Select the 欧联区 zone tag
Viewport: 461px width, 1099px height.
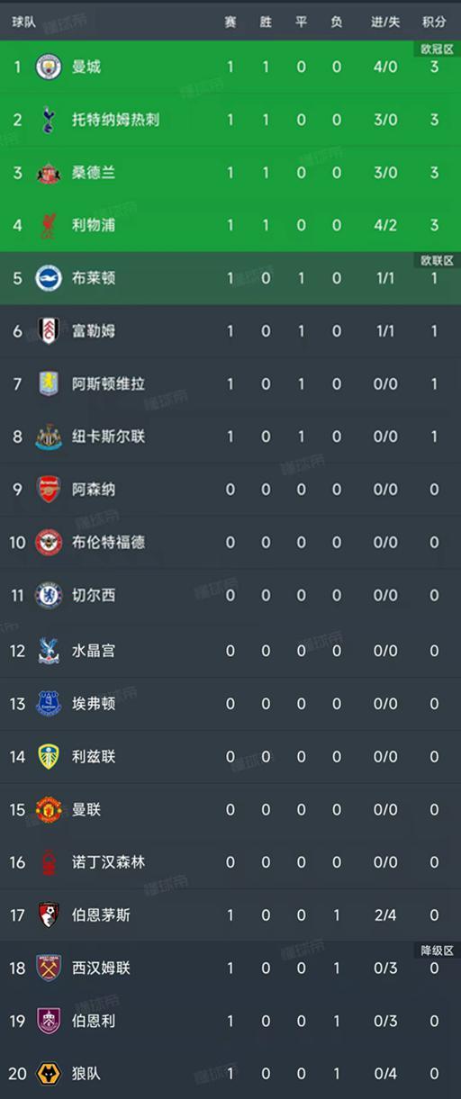pyautogui.click(x=437, y=260)
